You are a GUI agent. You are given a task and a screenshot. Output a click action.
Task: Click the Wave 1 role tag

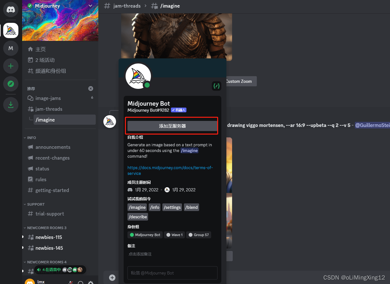point(174,235)
